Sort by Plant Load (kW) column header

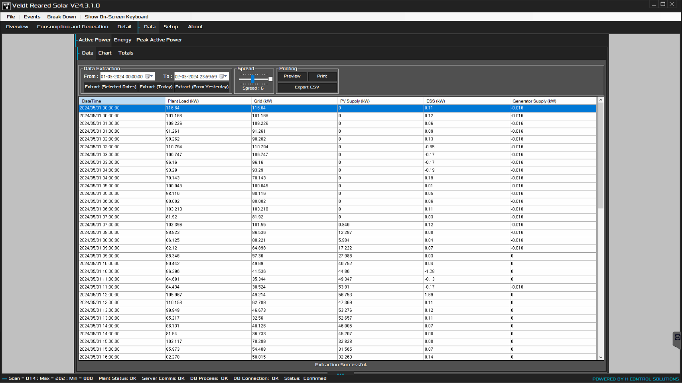(x=208, y=101)
